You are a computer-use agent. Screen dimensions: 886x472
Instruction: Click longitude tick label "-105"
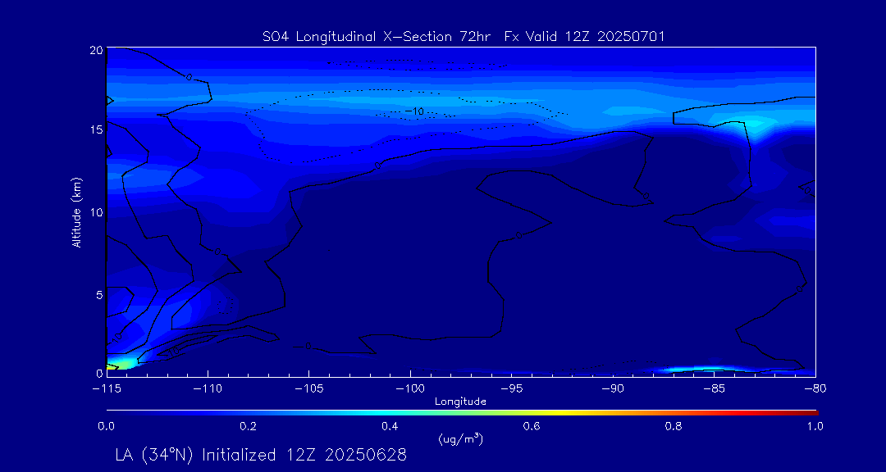[x=308, y=389]
